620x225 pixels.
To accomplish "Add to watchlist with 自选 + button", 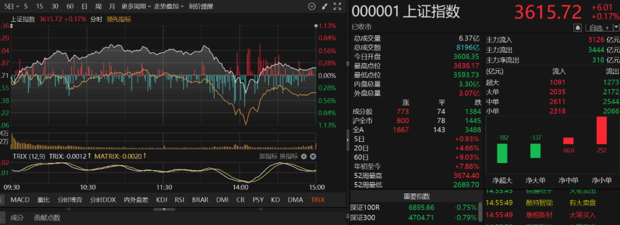I will pos(599,28).
